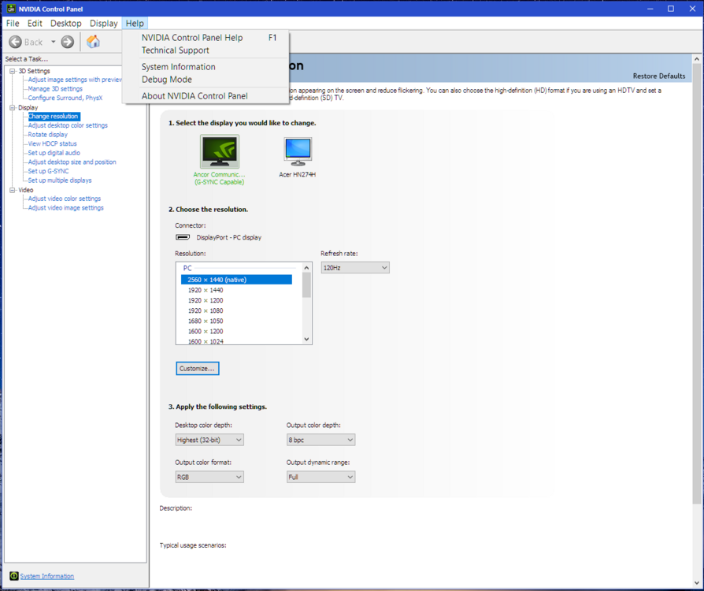Click the Back arrow icon
The width and height of the screenshot is (704, 591).
click(x=15, y=42)
